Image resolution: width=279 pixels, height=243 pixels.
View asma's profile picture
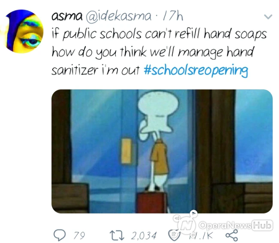(x=24, y=32)
